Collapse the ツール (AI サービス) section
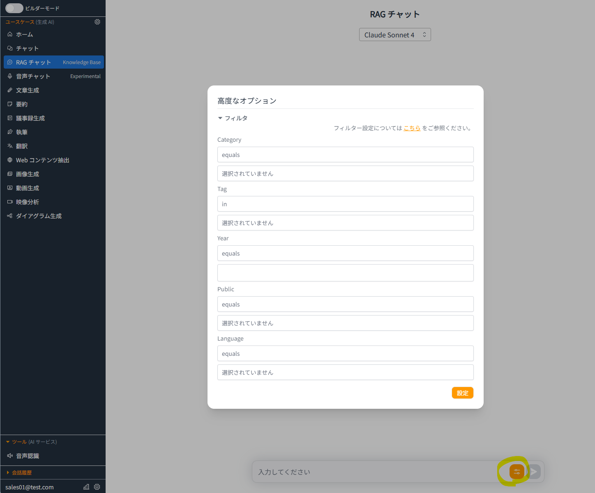The image size is (595, 493). click(x=31, y=442)
